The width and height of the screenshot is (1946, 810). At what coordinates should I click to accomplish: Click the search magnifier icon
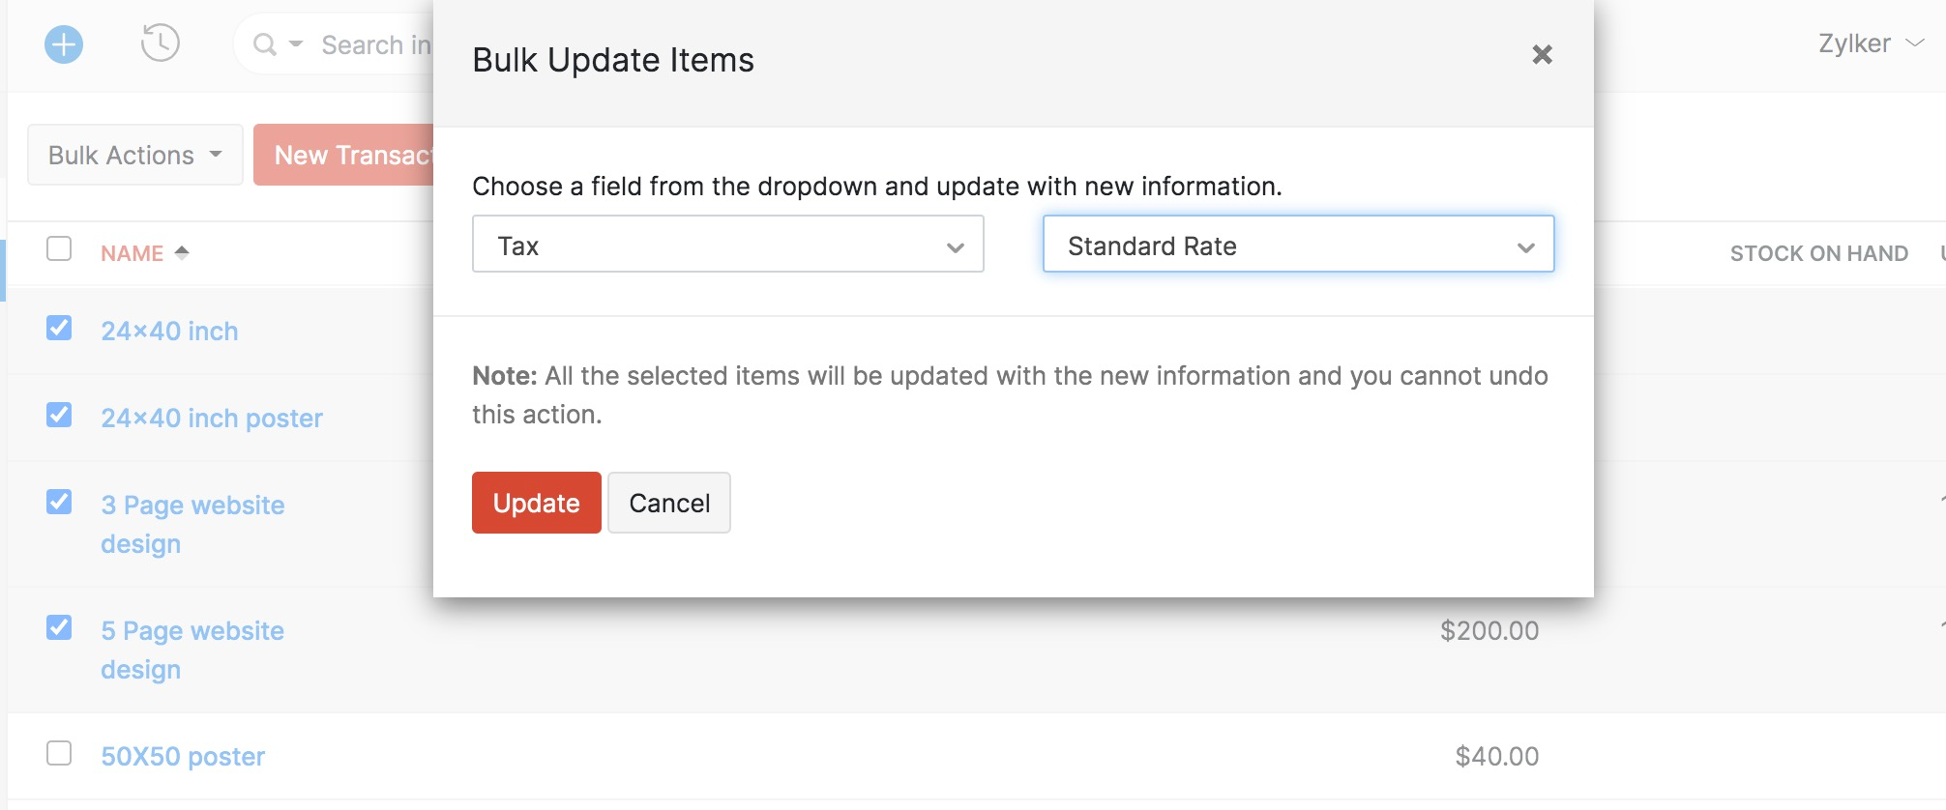[264, 44]
